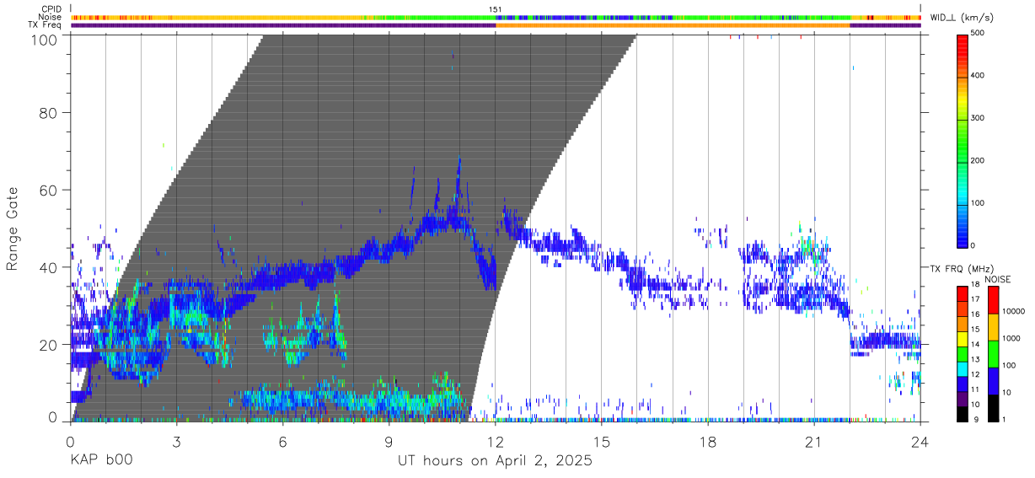Click the yellow 14 MHz swatch in TX FRQ legend
1035x478 pixels.
(x=963, y=339)
